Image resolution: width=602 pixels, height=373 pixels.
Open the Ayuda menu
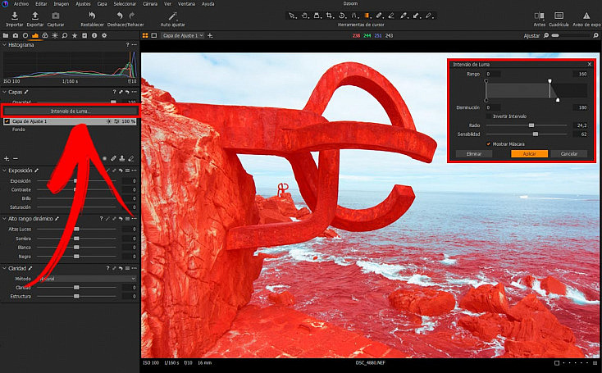coord(208,4)
